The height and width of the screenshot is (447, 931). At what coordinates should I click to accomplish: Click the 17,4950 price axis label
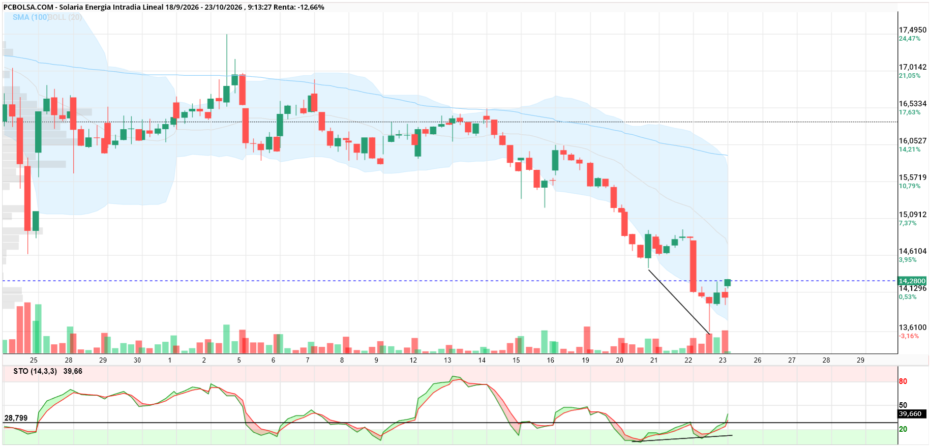[913, 30]
